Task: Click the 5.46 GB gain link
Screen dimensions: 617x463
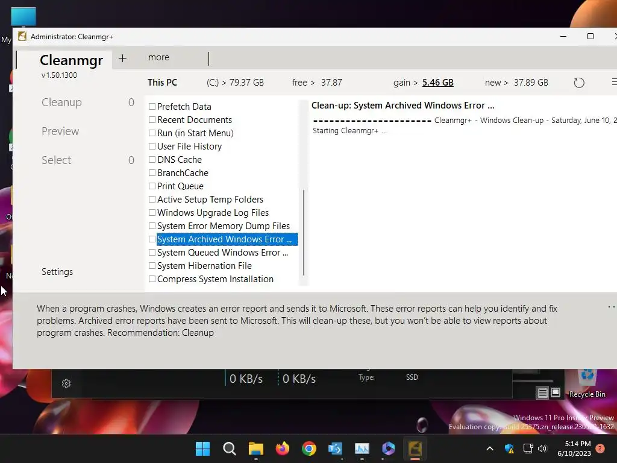Action: pyautogui.click(x=438, y=83)
